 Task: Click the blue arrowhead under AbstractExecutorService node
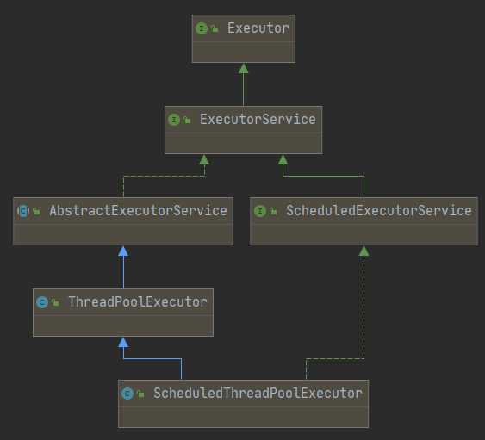tap(123, 251)
